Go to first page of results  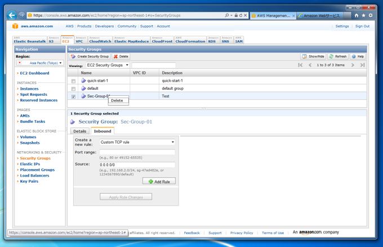coord(300,65)
